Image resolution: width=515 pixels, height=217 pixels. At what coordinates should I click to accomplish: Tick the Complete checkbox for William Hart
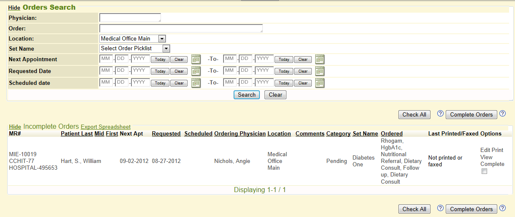(x=484, y=171)
